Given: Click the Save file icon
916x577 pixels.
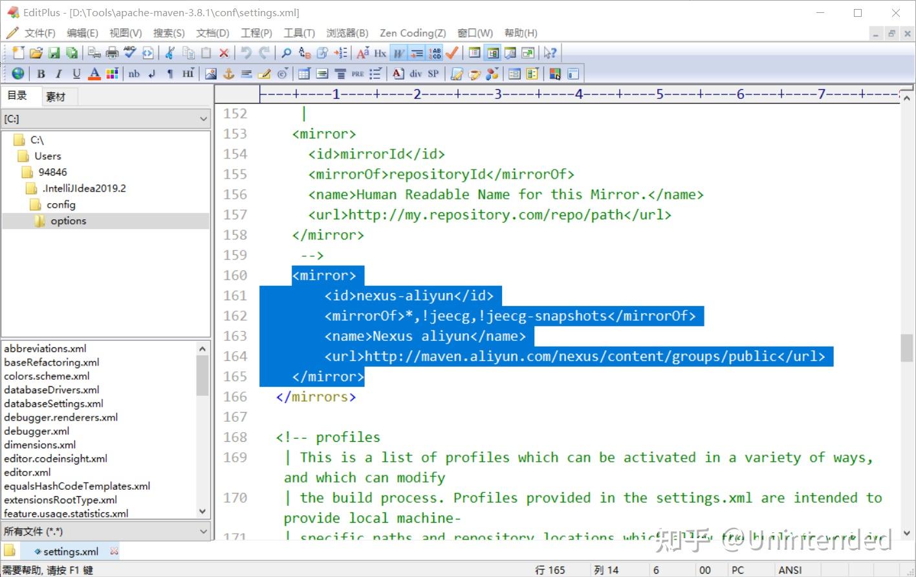Looking at the screenshot, I should (x=54, y=53).
